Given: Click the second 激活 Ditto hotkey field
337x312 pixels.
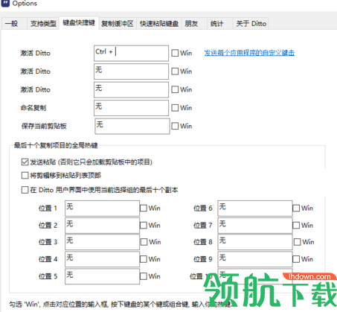Looking at the screenshot, I should (x=131, y=71).
